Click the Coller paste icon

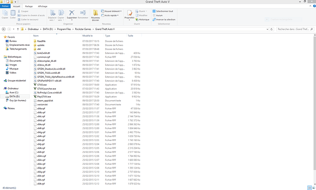[13, 15]
